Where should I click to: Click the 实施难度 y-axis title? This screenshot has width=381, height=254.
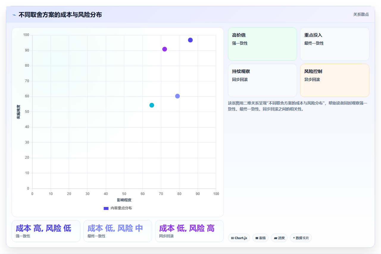[x=18, y=112]
